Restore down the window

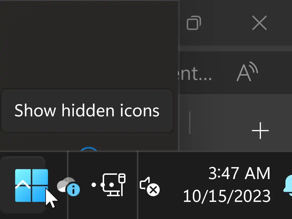click(194, 23)
